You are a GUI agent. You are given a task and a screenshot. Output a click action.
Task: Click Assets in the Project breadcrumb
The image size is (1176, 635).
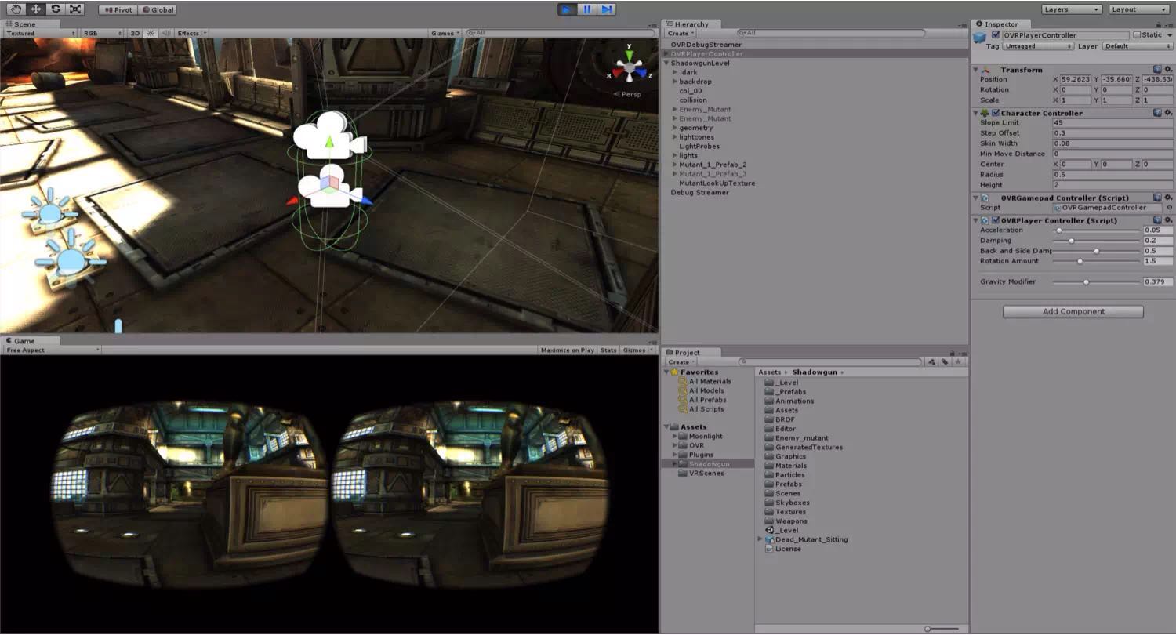pos(769,372)
